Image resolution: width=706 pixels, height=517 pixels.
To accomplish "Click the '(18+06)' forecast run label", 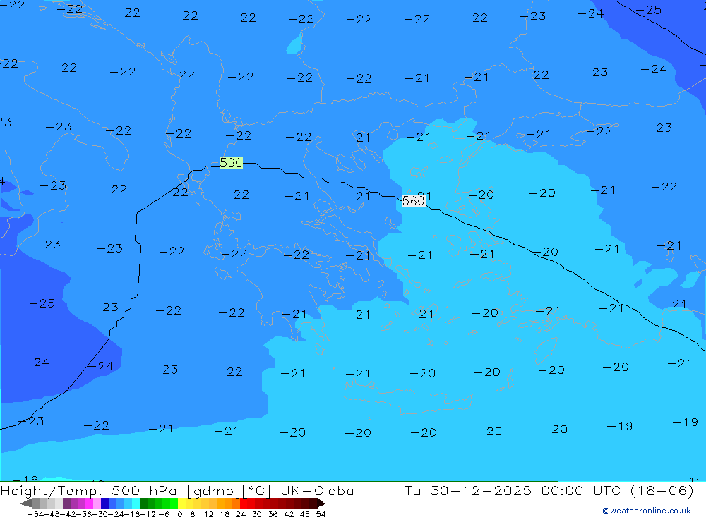I will [662, 490].
